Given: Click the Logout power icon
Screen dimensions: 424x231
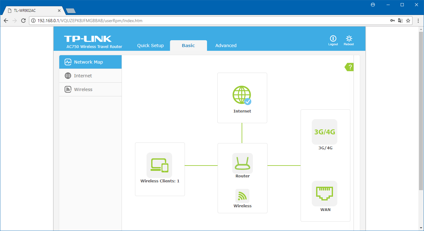Looking at the screenshot, I should (x=333, y=38).
